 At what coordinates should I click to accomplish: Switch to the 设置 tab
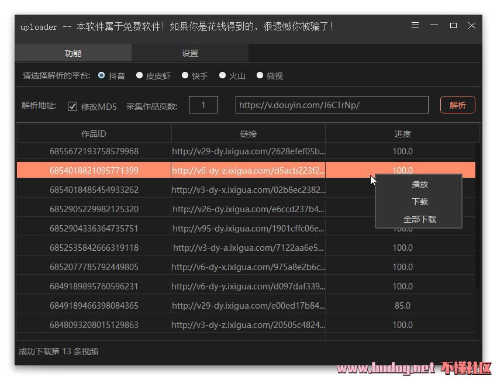[x=190, y=53]
